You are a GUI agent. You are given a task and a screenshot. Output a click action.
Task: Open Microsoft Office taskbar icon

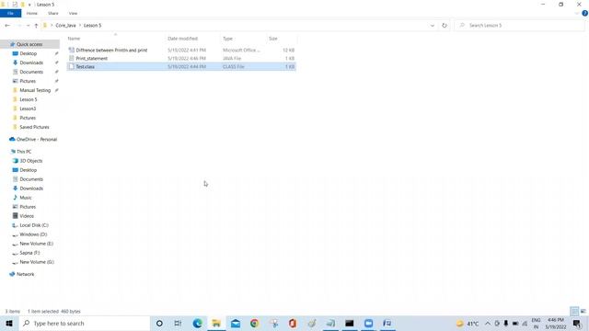293,323
